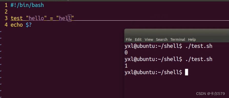Open the File menu in terminal
This screenshot has width=229, height=98.
click(129, 40)
